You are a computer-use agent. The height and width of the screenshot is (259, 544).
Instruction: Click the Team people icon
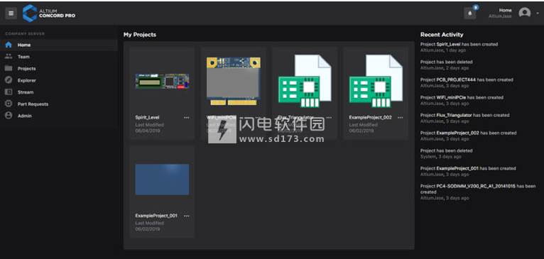point(9,57)
